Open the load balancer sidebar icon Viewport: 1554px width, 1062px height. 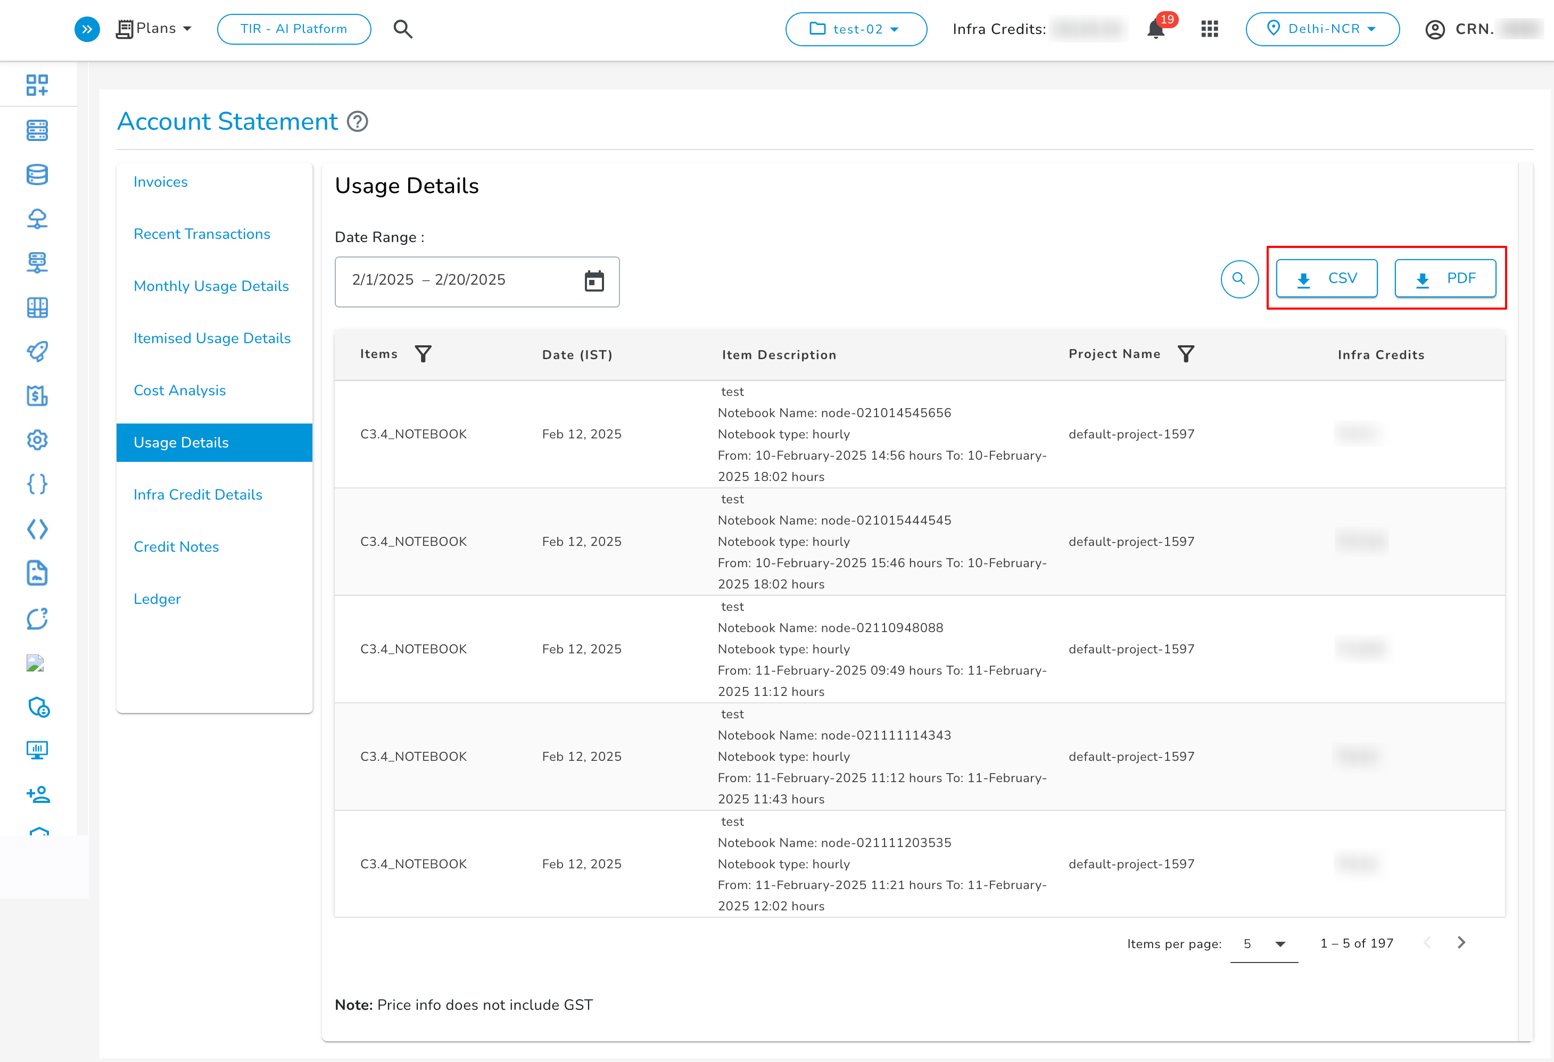[x=37, y=263]
